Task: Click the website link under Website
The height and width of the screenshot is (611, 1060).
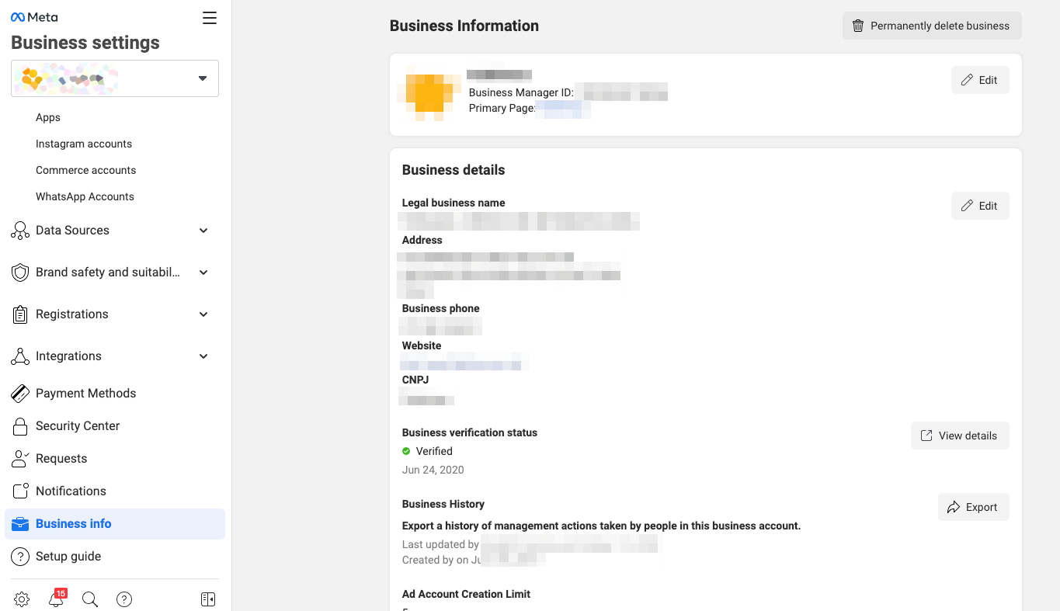Action: [464, 362]
